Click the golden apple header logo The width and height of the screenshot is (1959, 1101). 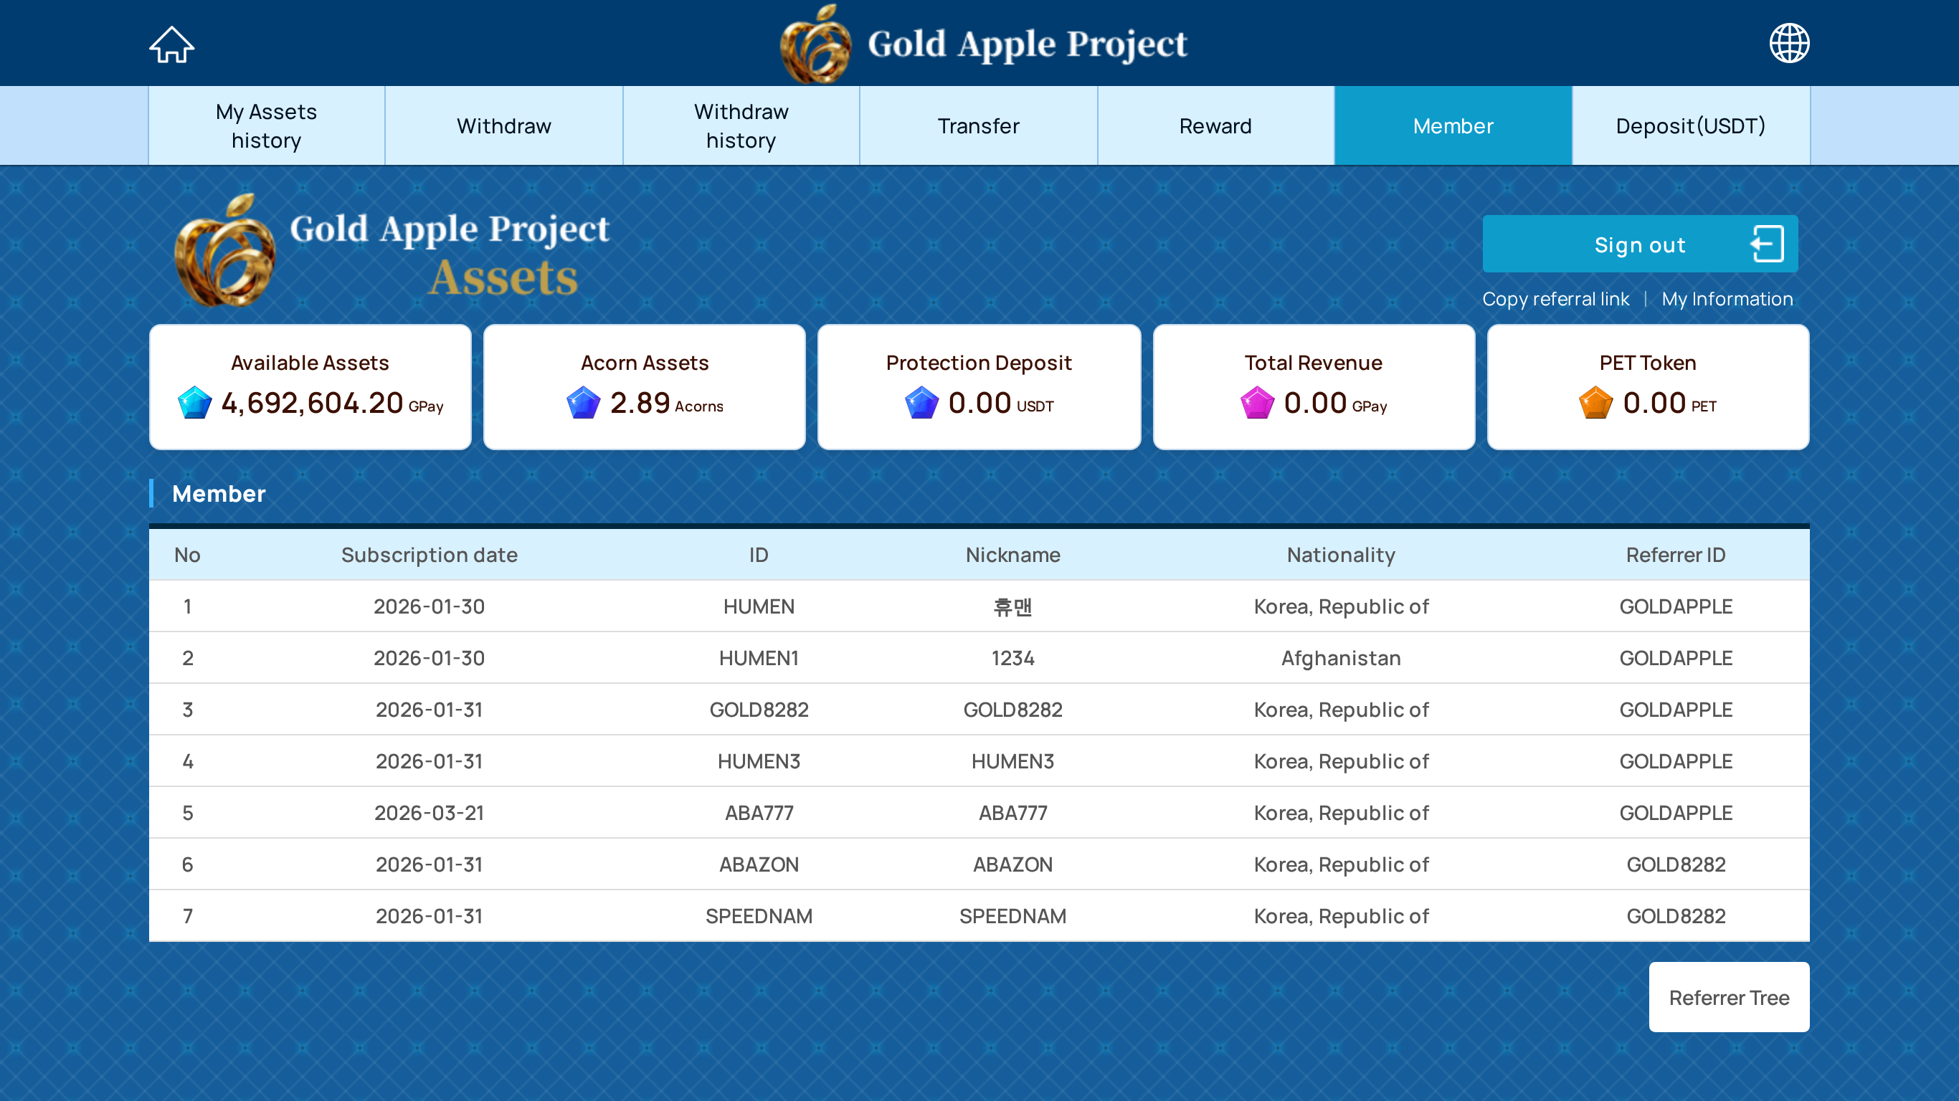click(816, 44)
